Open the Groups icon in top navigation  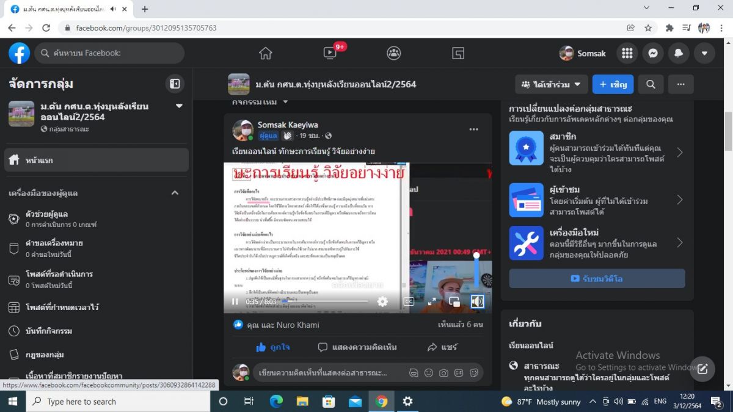[394, 53]
